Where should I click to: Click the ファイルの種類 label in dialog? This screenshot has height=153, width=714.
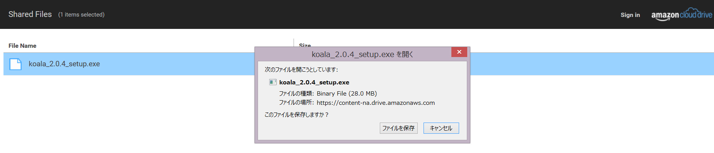296,93
